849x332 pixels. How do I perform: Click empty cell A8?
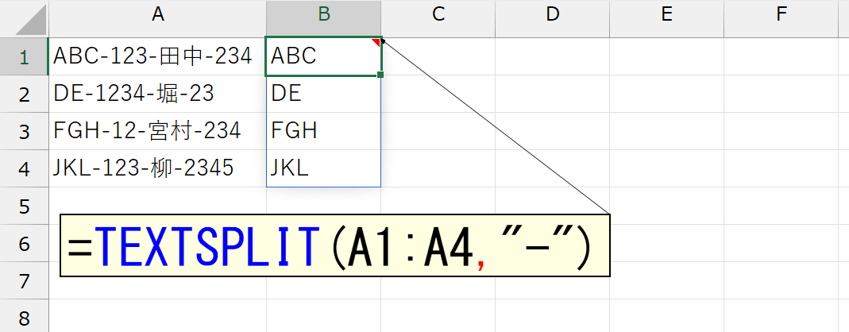[157, 316]
